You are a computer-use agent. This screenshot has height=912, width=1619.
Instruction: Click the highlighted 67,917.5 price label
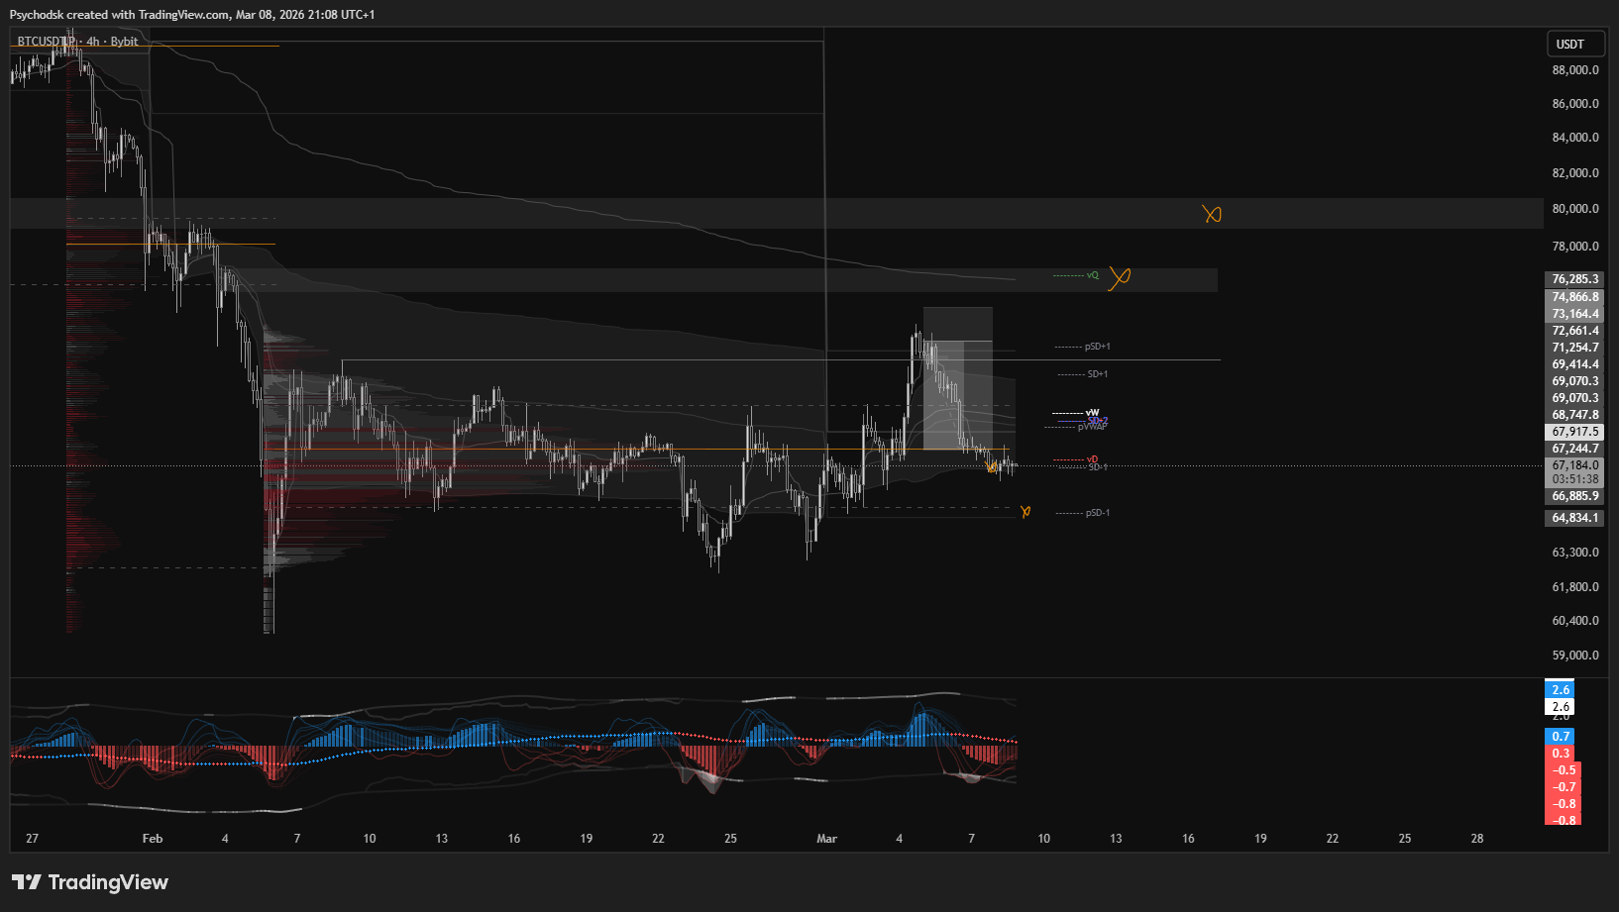pyautogui.click(x=1574, y=432)
